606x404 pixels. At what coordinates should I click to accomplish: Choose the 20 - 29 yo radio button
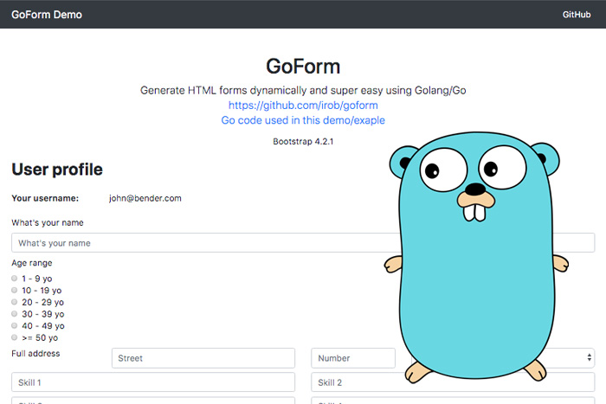[15, 302]
